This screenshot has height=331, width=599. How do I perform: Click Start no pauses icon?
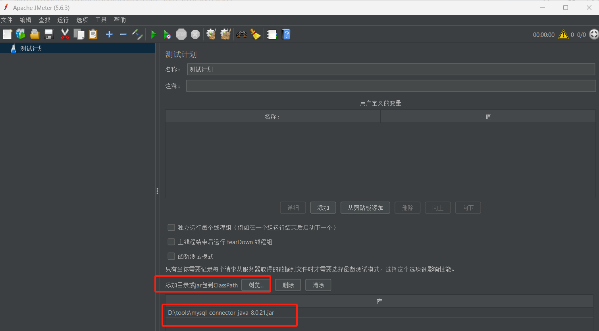point(168,34)
